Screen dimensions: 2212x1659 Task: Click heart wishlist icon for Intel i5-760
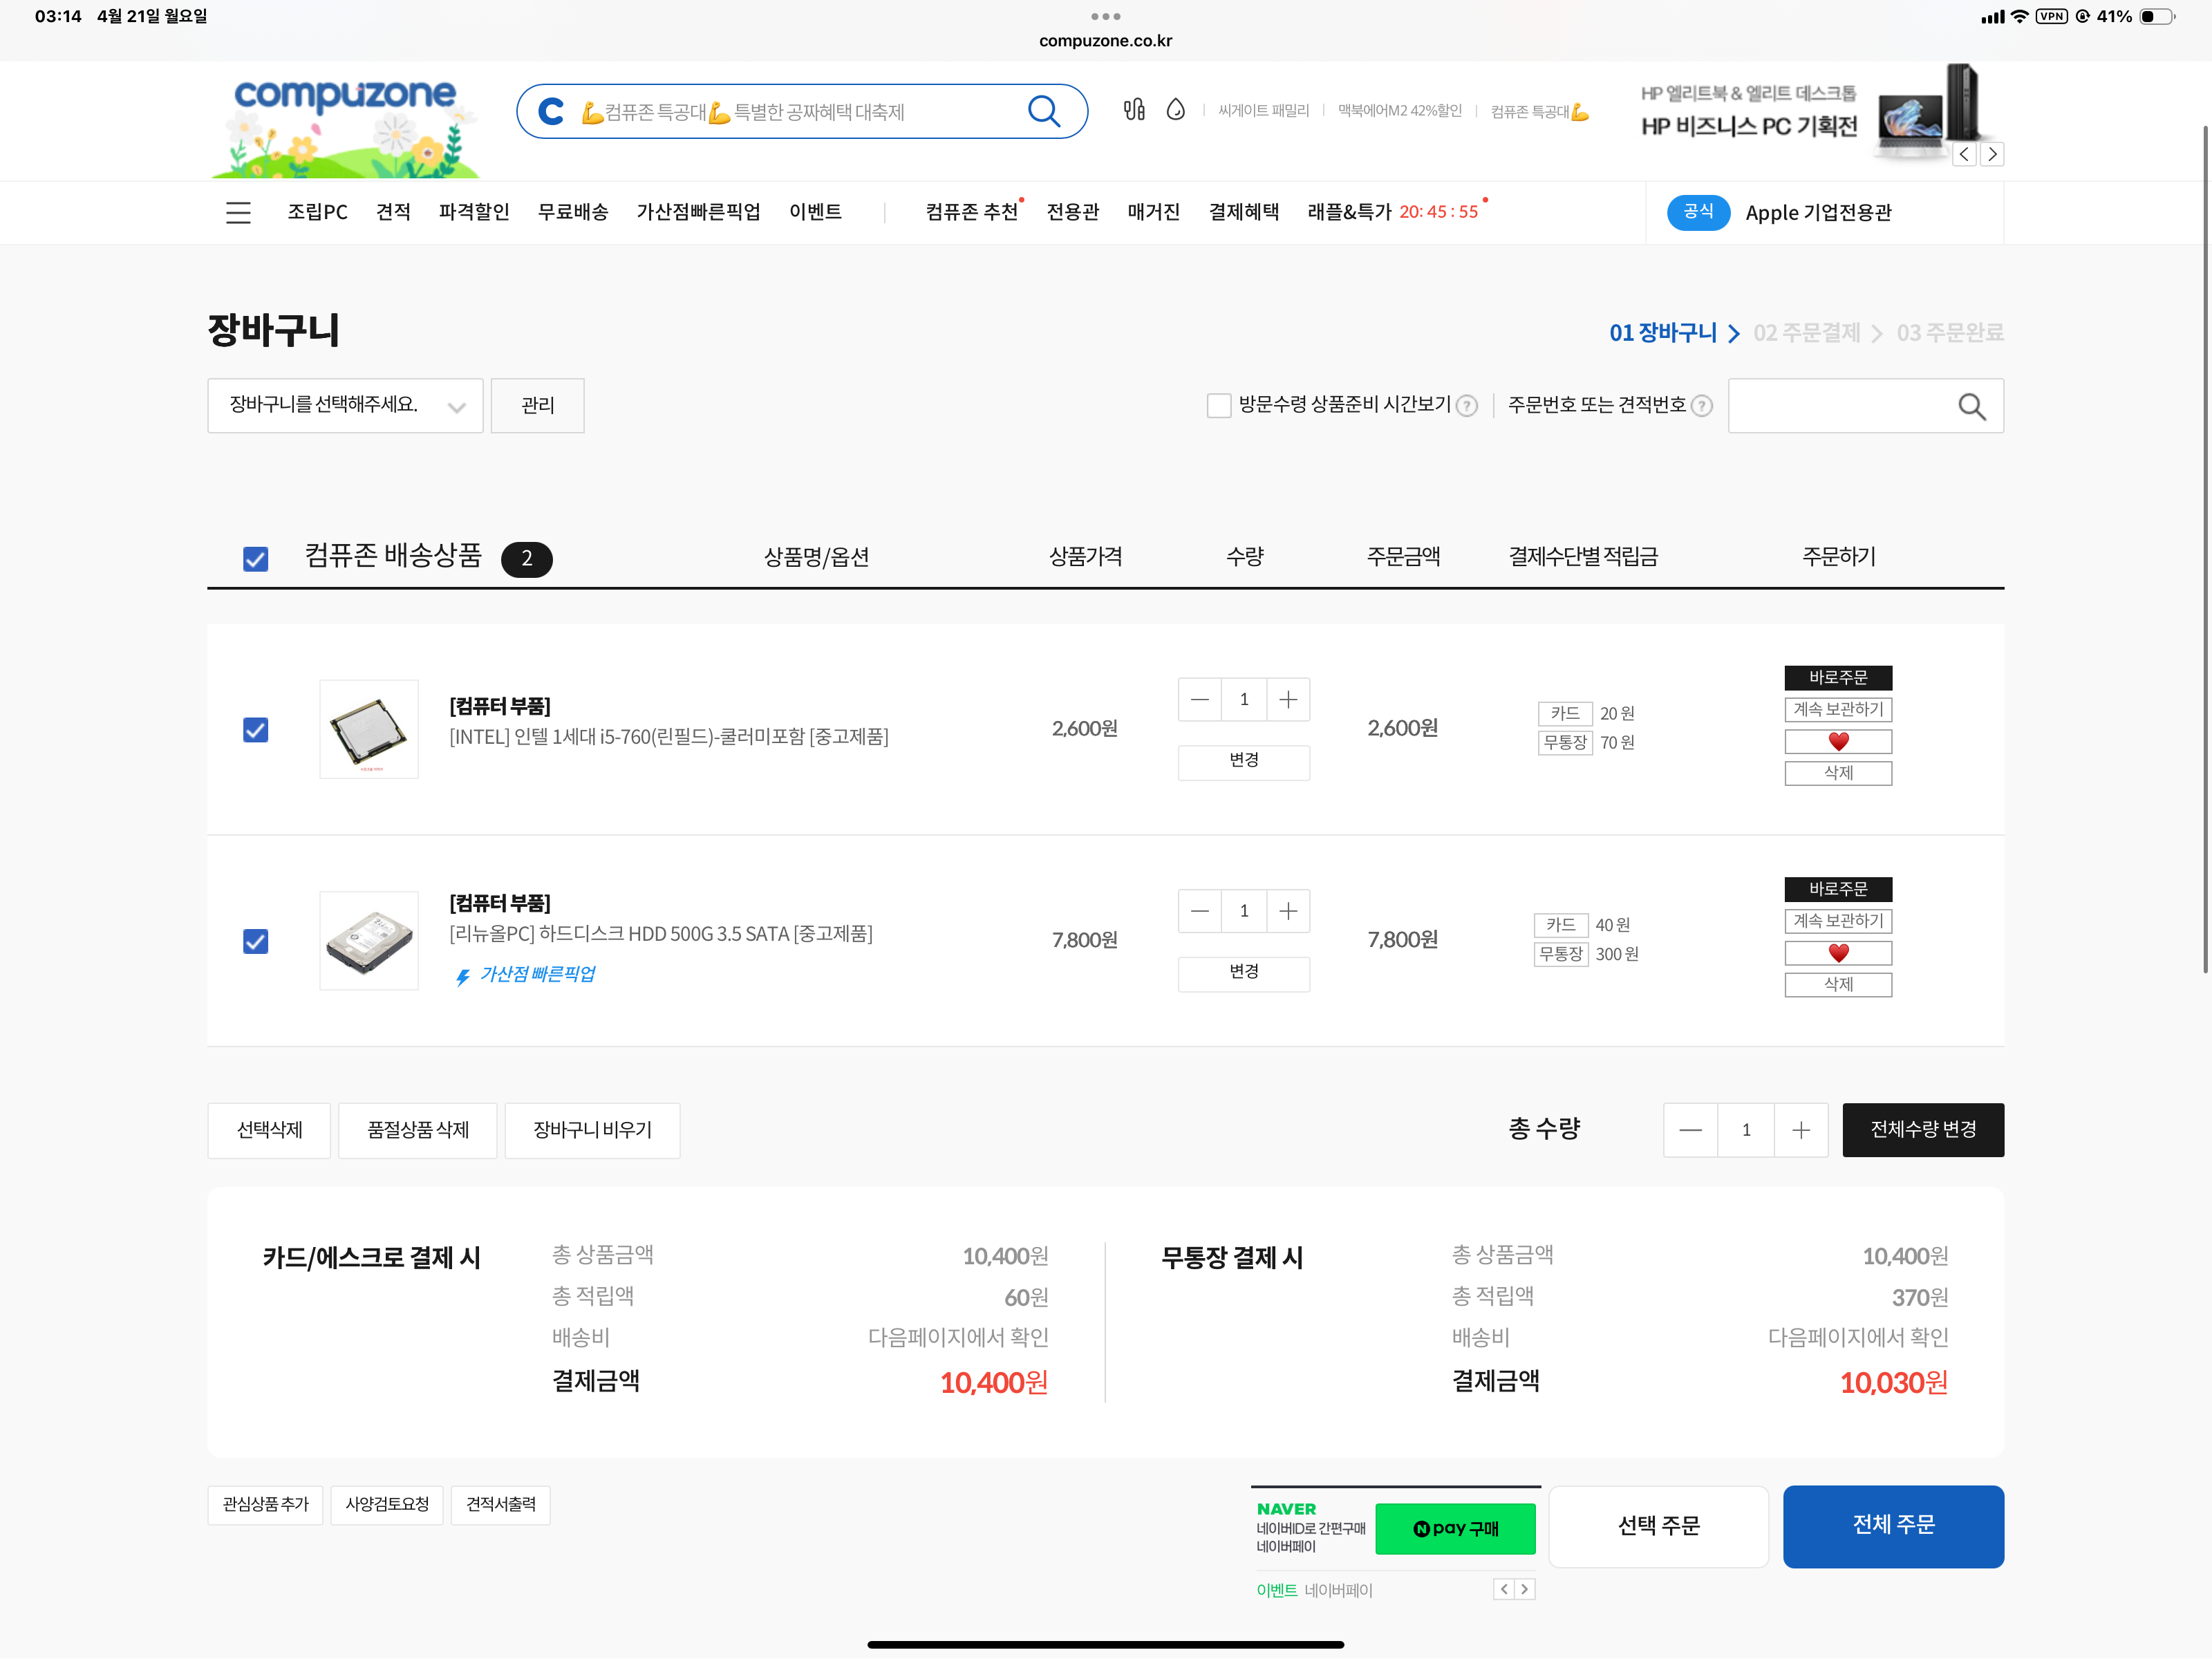[1837, 741]
